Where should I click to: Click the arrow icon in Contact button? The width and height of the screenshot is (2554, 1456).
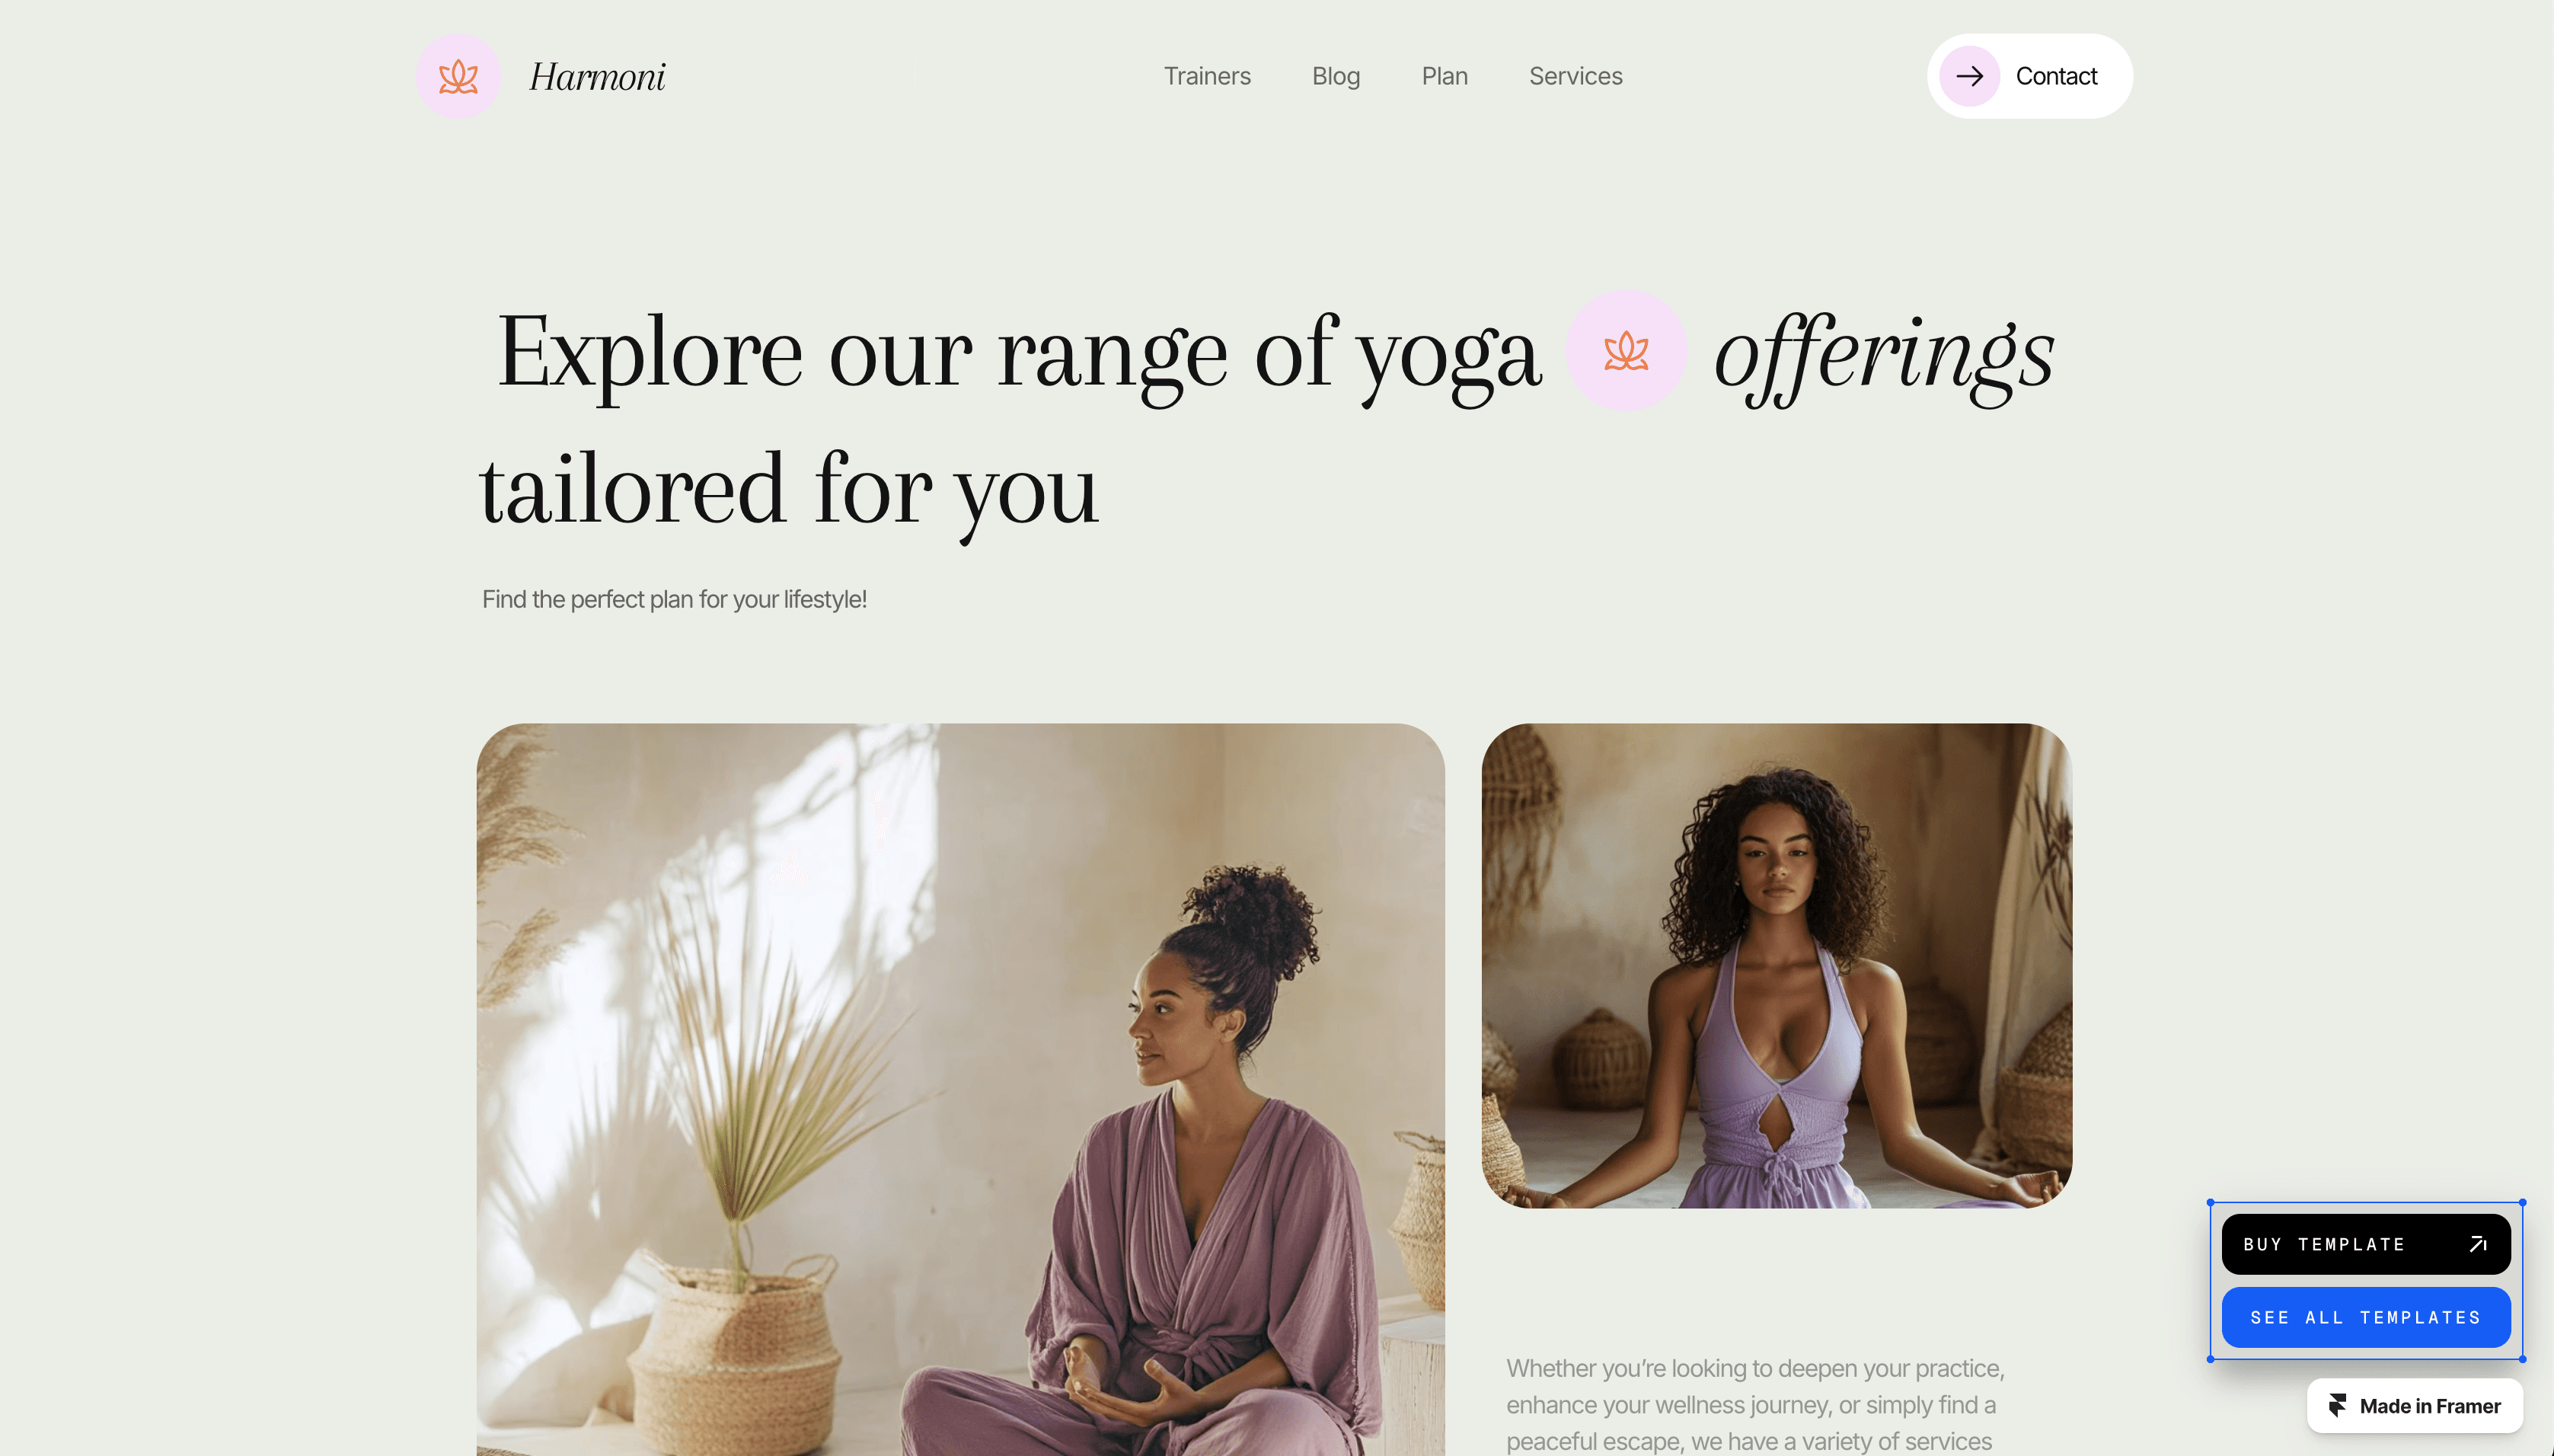click(1969, 76)
